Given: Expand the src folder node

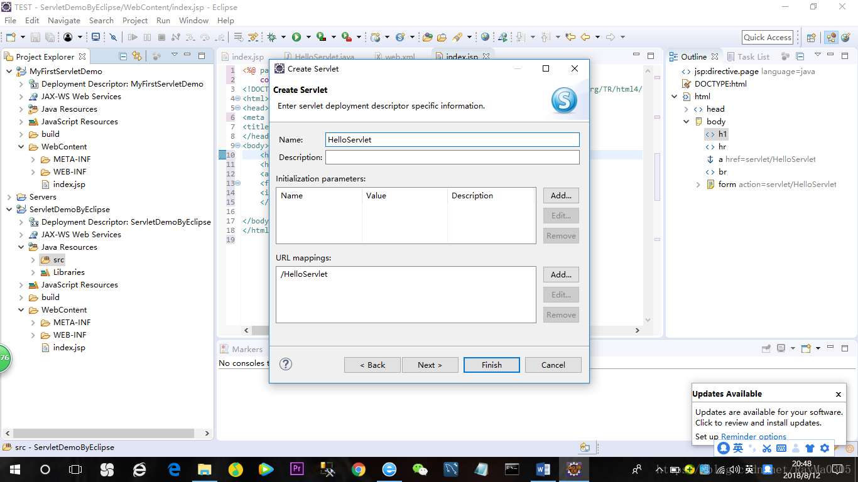Looking at the screenshot, I should (x=33, y=259).
